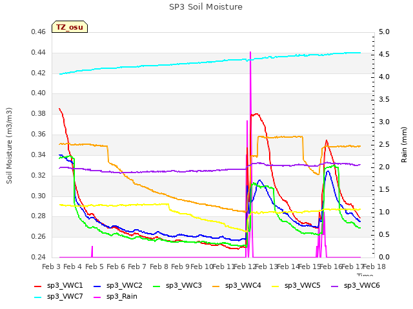
Task: Click the Rain (mm) axis label
Action: 404,145
